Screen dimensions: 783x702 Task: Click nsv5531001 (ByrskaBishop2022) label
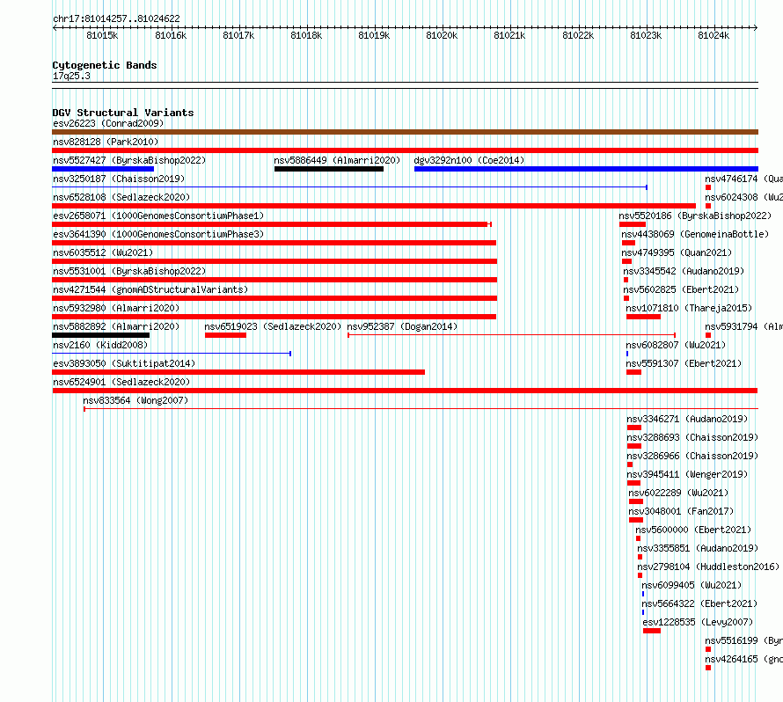coord(129,271)
